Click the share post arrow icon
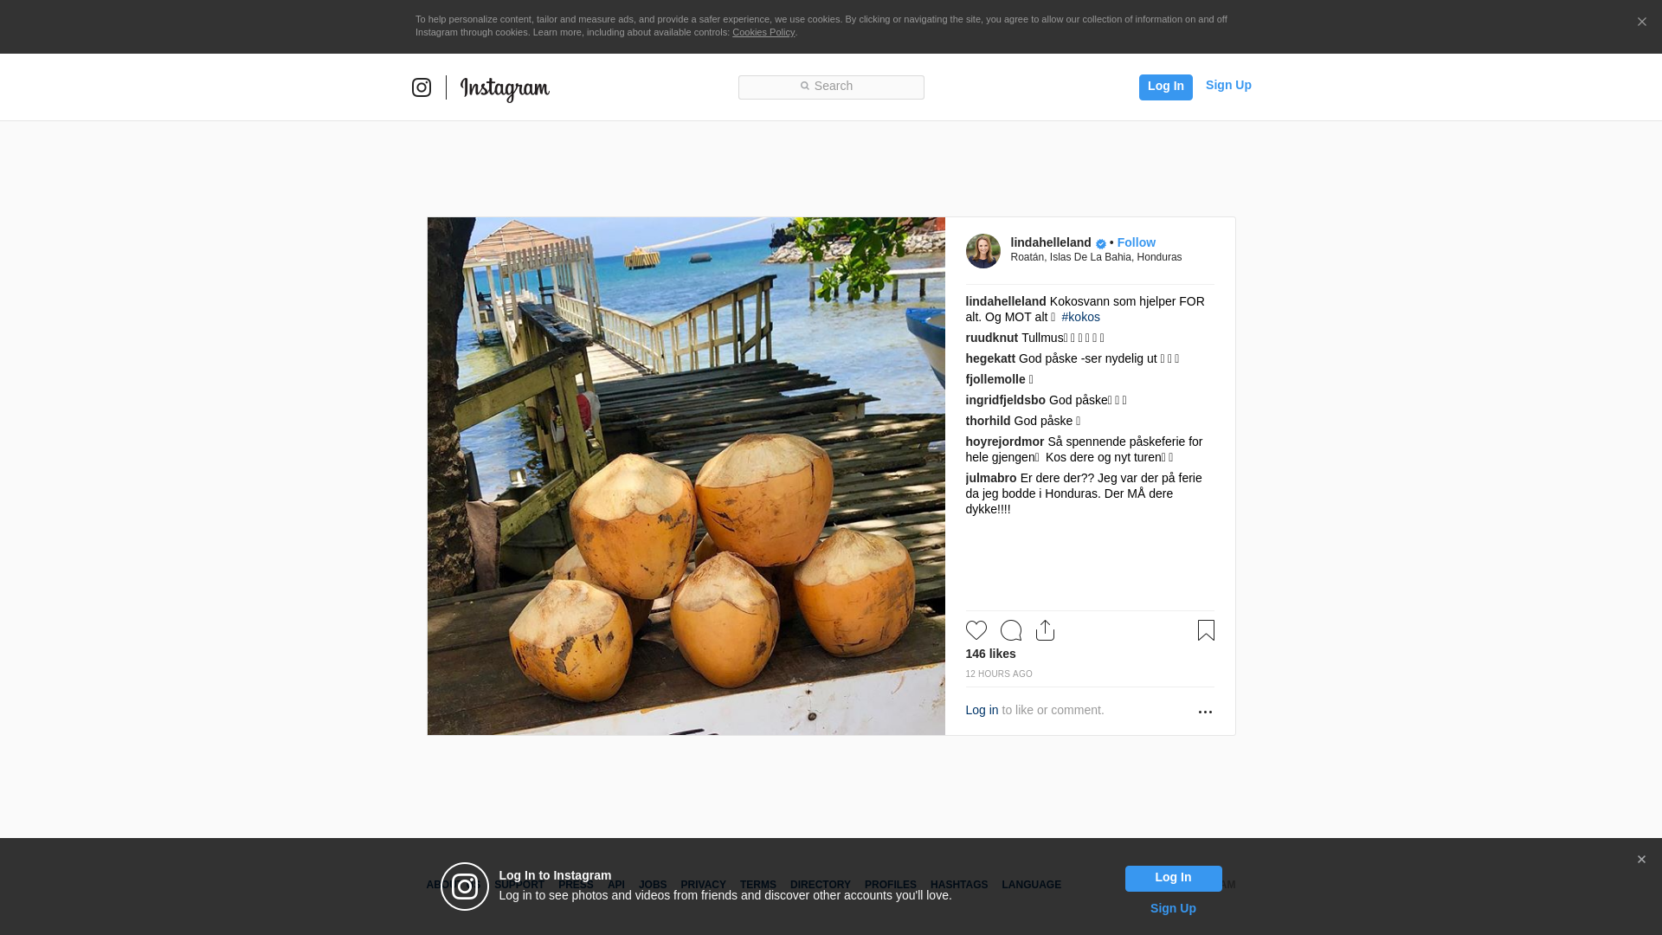 (x=1045, y=630)
